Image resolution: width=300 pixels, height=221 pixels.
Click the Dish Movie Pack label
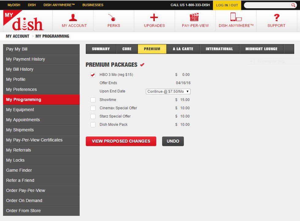[113, 125]
